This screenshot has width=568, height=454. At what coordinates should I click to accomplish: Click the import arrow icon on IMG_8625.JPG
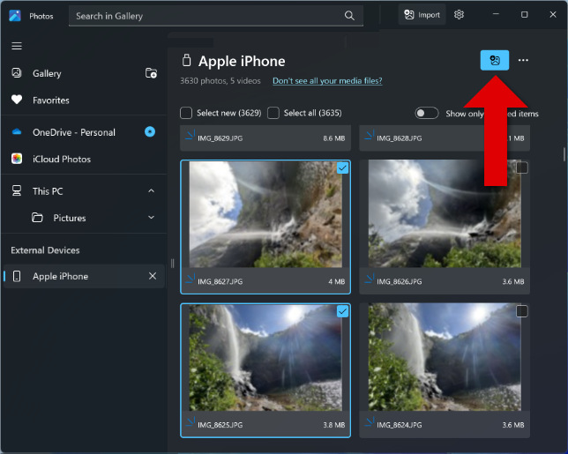(x=190, y=421)
